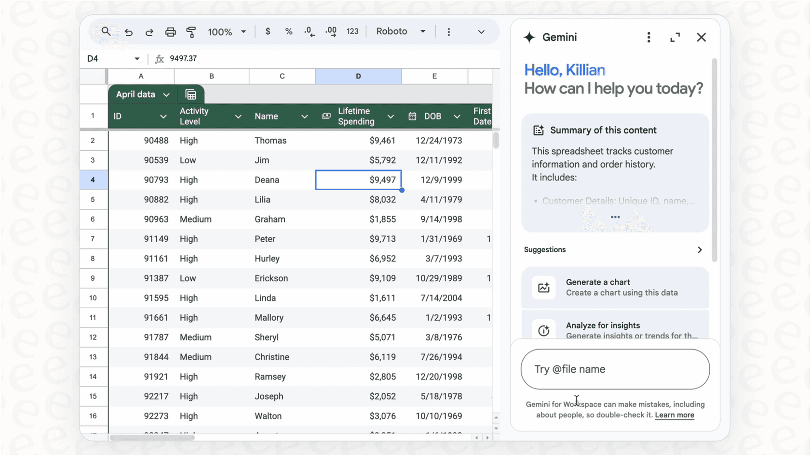This screenshot has height=455, width=810.
Task: Open the 100% zoom level dropdown
Action: (227, 31)
